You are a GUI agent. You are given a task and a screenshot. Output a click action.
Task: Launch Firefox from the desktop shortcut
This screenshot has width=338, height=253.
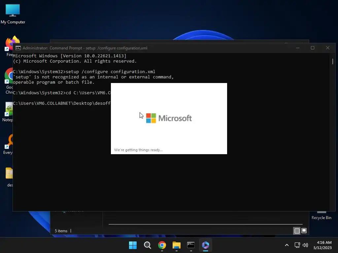pyautogui.click(x=9, y=46)
